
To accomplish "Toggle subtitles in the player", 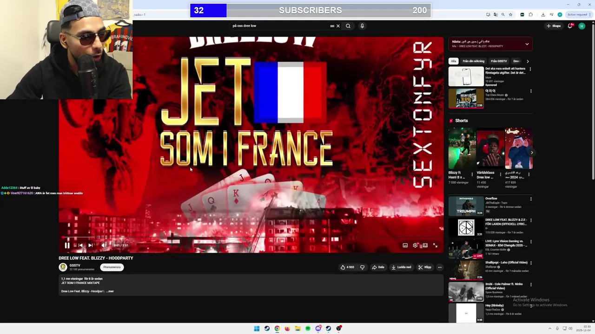I will coord(405,245).
